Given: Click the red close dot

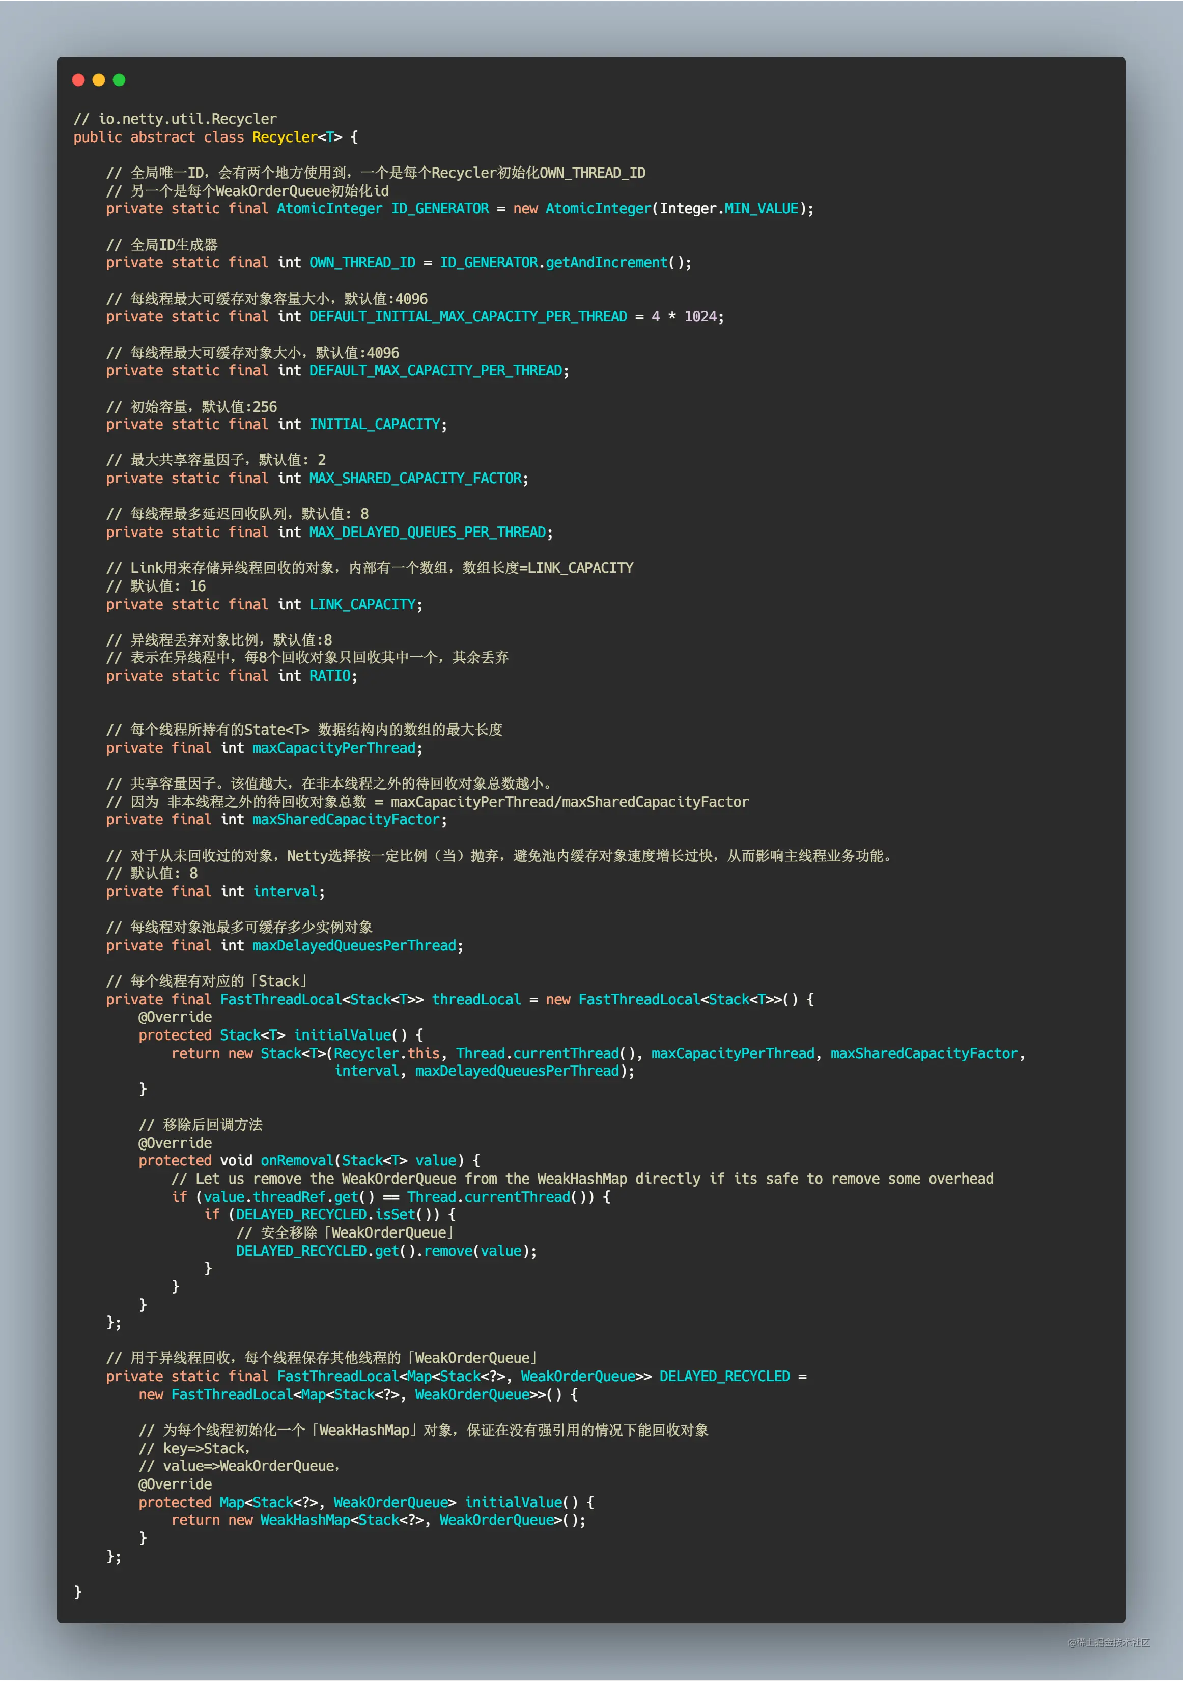Looking at the screenshot, I should pyautogui.click(x=78, y=80).
